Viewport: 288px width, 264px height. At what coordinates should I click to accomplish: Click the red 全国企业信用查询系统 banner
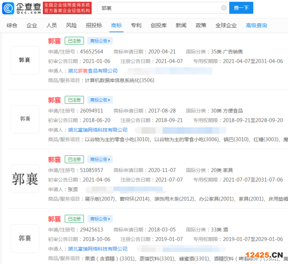click(67, 8)
